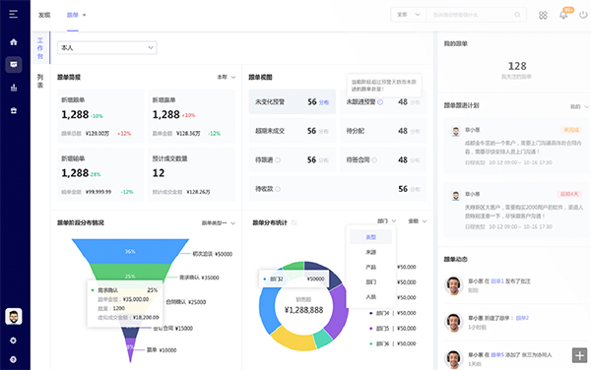Click the blue 36% funnel segment
Screen dimensions: 591x370
(x=130, y=251)
